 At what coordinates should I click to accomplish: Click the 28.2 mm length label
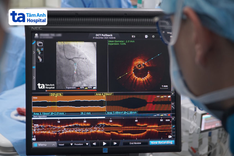[x=86, y=113]
